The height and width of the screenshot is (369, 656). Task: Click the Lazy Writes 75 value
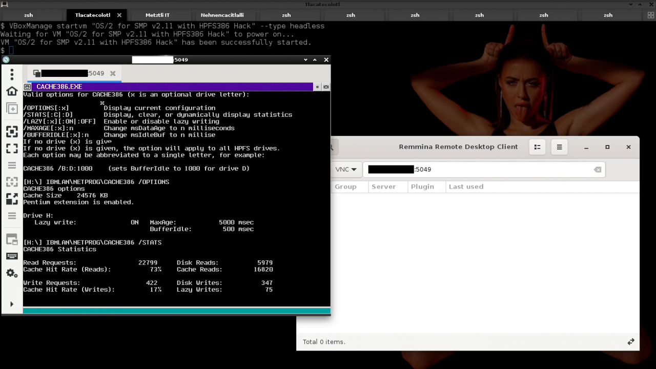point(269,290)
